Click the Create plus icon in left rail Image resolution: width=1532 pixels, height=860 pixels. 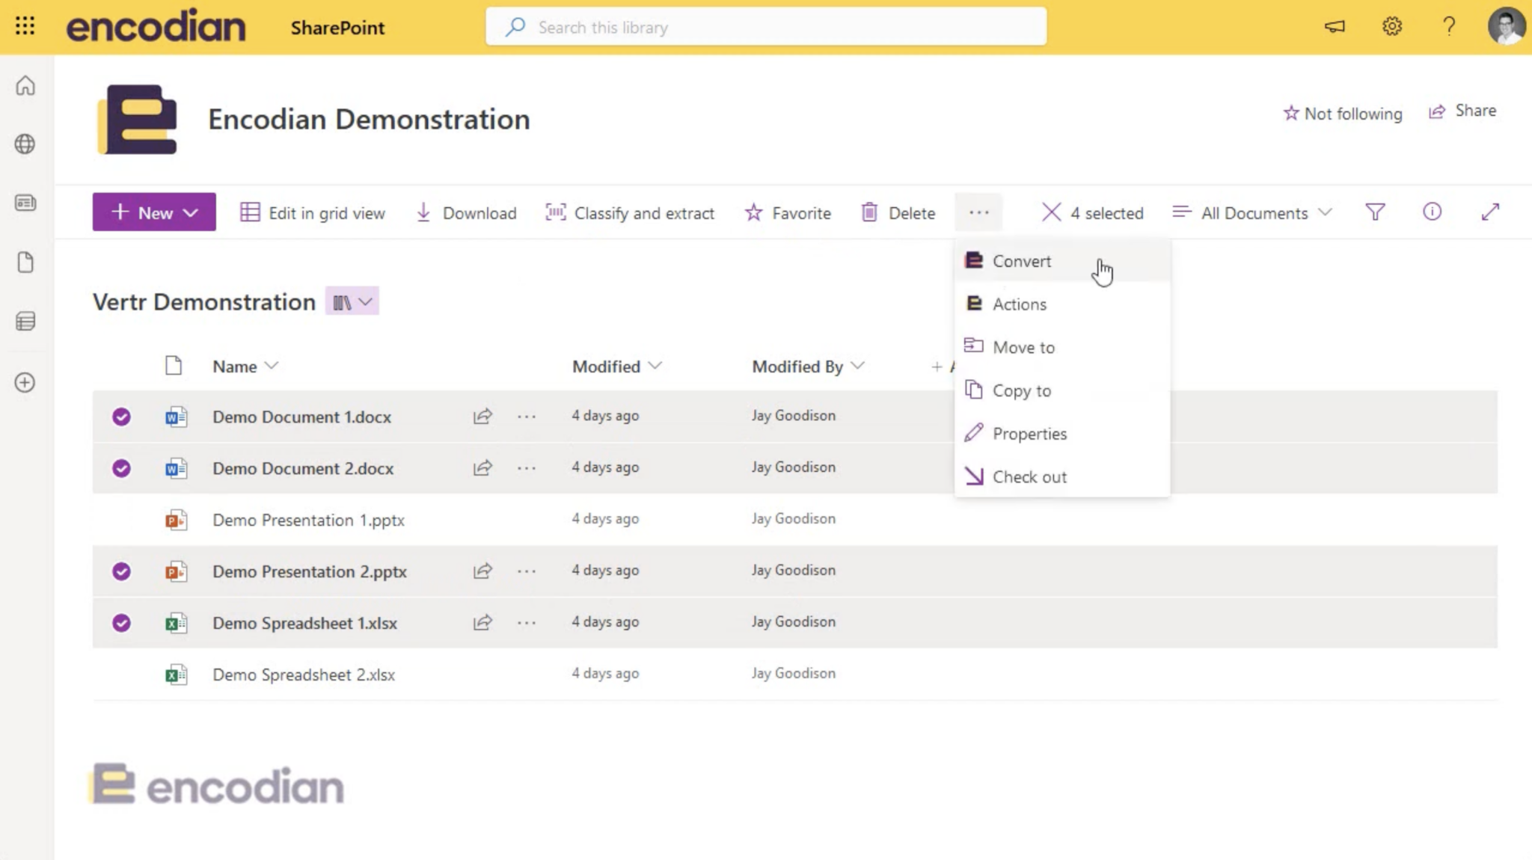click(x=25, y=382)
